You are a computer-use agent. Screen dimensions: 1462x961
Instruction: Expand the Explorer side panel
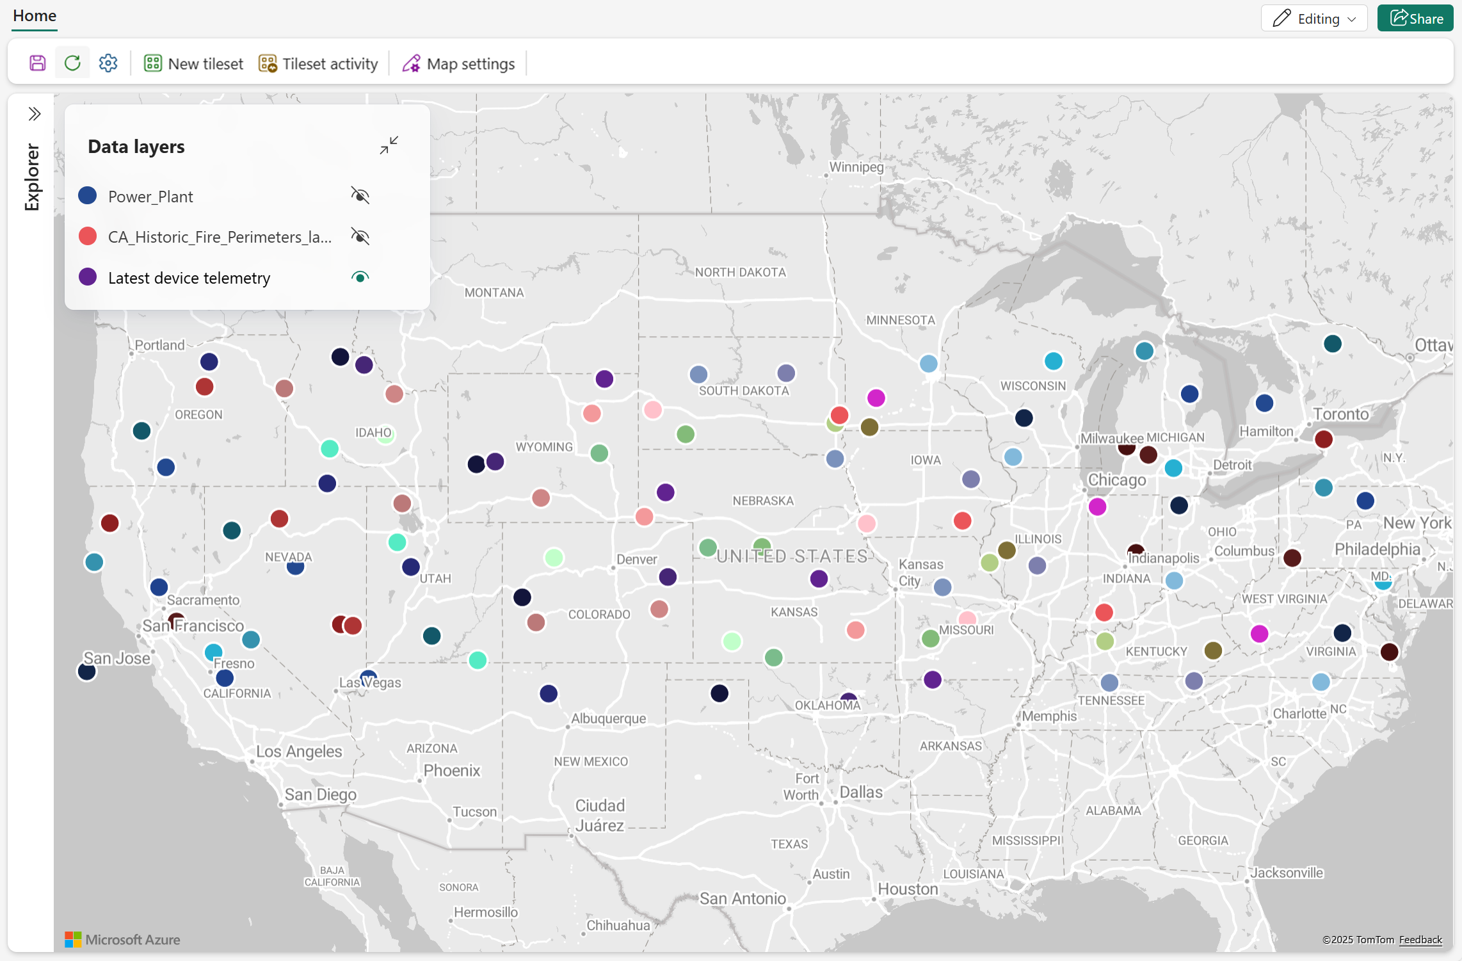pos(35,114)
